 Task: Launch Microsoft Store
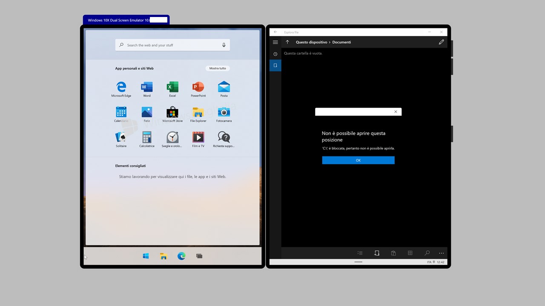[x=172, y=115]
